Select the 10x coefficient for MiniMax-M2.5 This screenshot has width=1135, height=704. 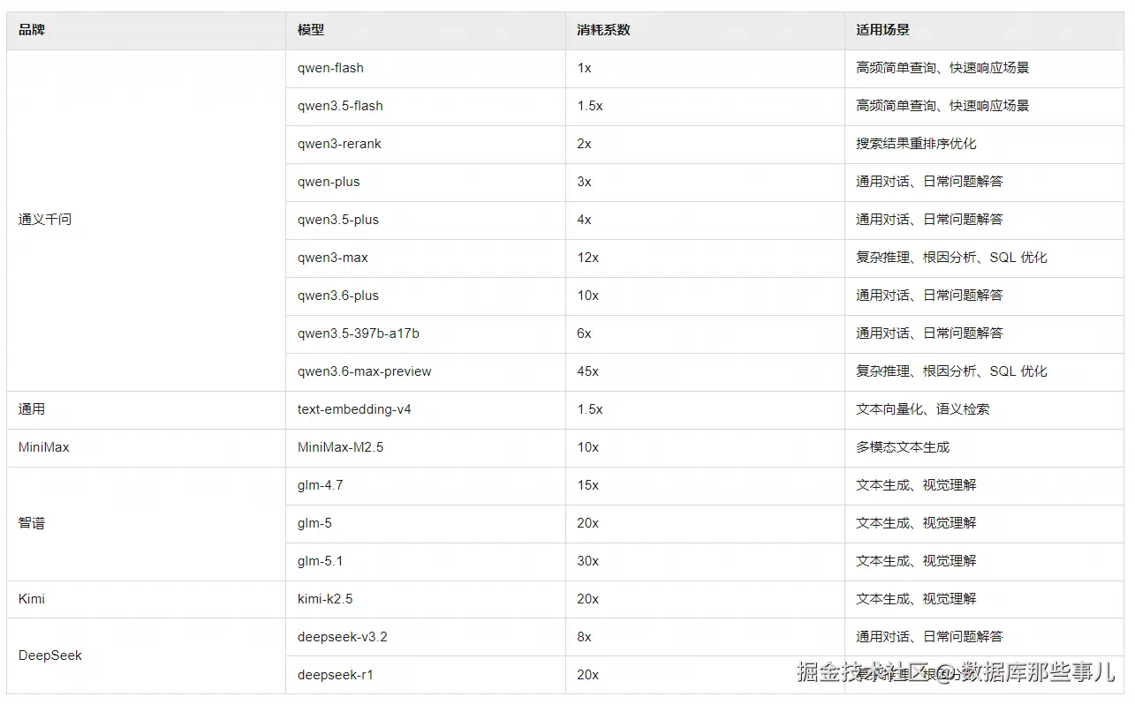click(x=588, y=447)
